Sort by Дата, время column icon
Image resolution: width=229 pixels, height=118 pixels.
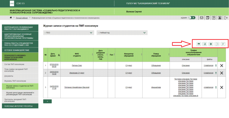59,55
